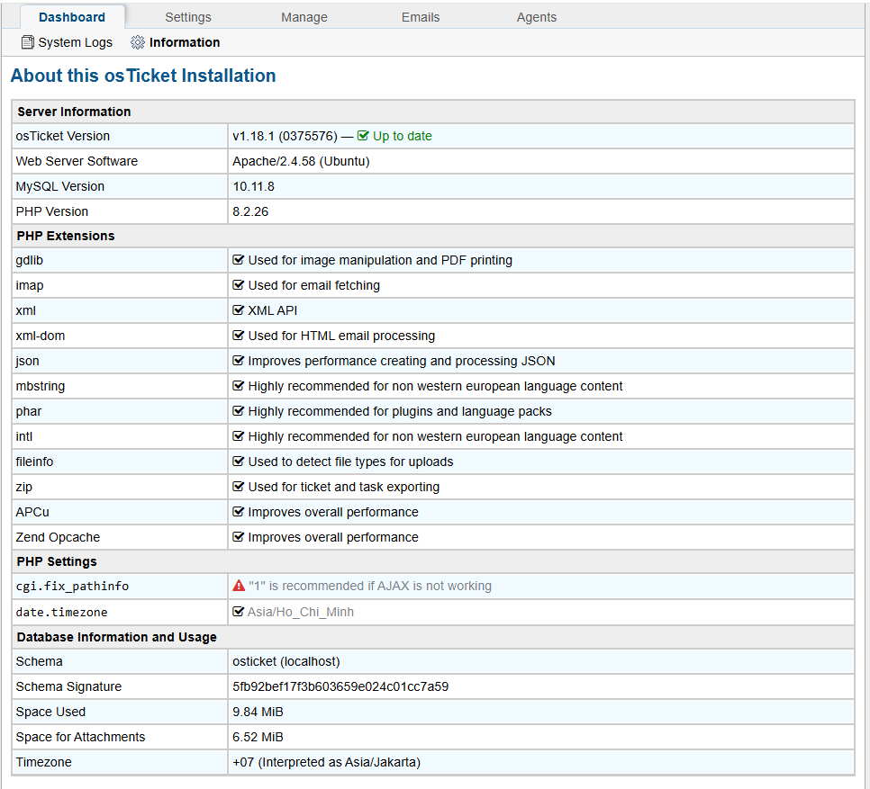The width and height of the screenshot is (870, 789).
Task: Click the fileinfo extension name
Action: pos(34,462)
